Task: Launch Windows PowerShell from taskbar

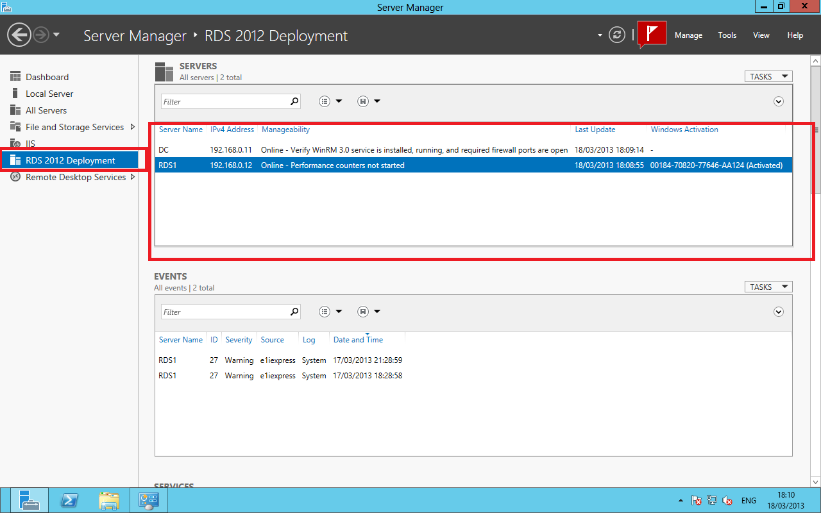Action: tap(69, 500)
